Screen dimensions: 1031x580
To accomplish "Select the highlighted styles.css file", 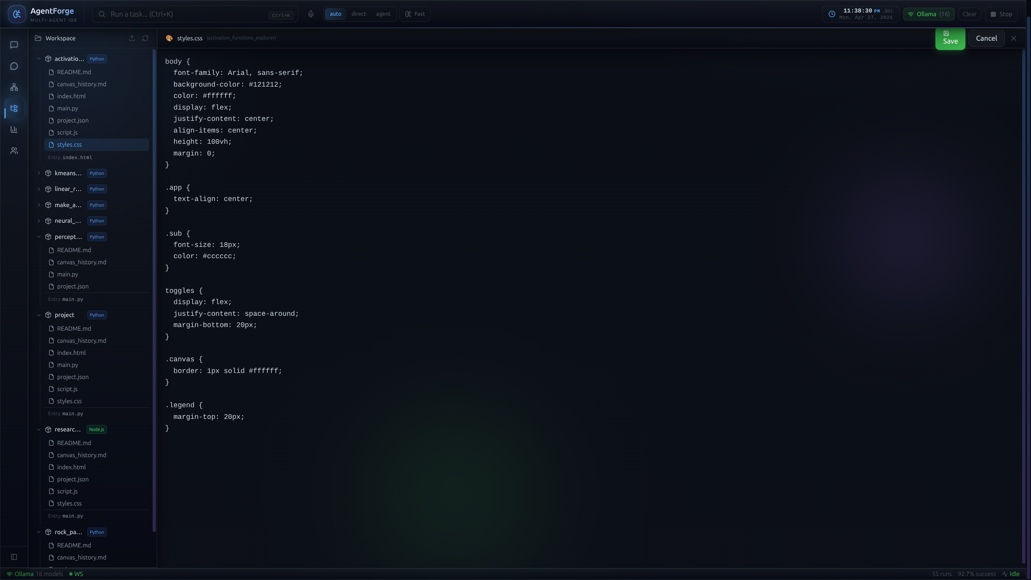I will point(97,145).
